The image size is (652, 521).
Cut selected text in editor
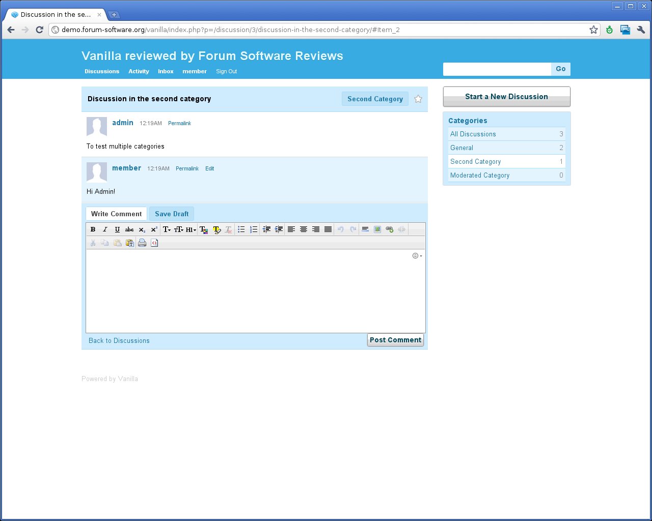[93, 243]
